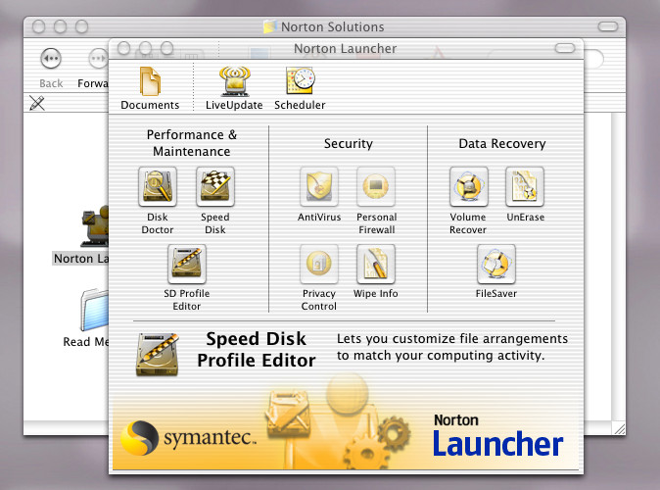
Task: Open SD Profile Editor
Action: (186, 264)
